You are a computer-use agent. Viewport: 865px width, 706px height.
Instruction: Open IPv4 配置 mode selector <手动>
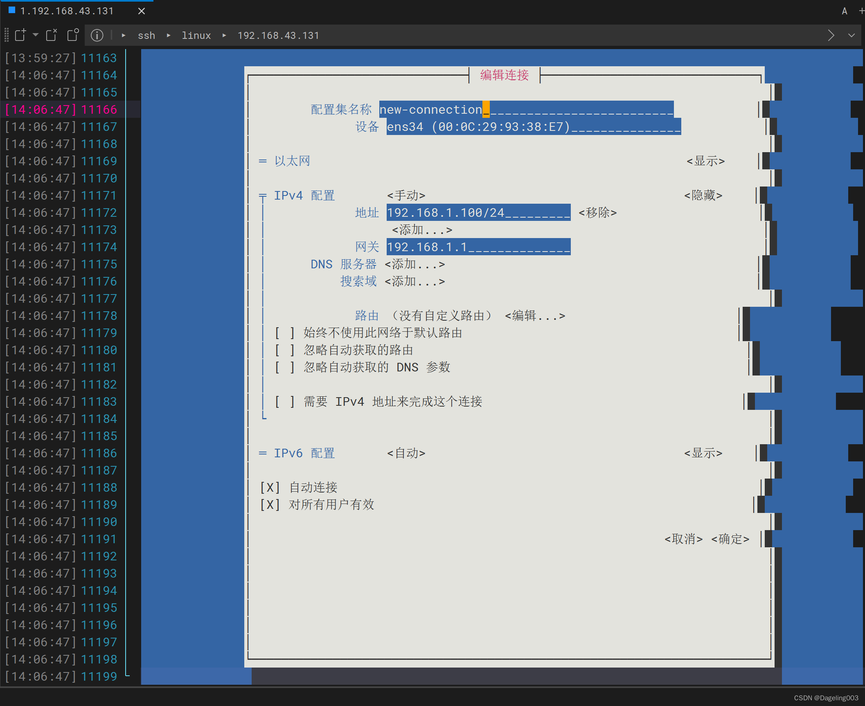click(406, 196)
